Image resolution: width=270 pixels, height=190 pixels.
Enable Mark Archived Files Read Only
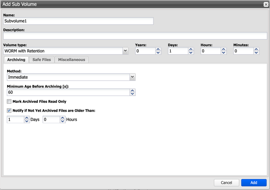9,102
